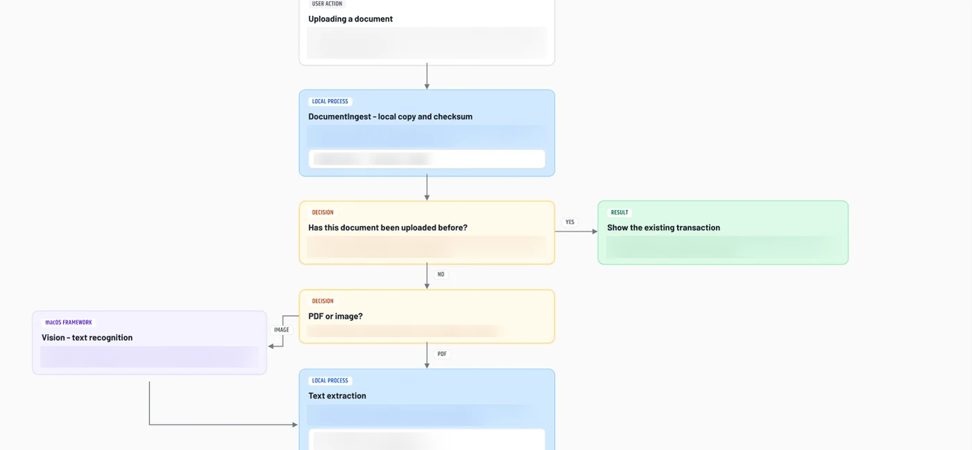
Task: Click the white code field in Text extraction node
Action: [x=427, y=440]
